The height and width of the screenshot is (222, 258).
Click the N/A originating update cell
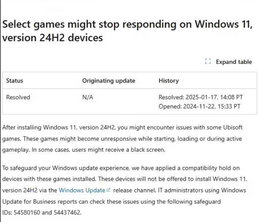click(88, 97)
